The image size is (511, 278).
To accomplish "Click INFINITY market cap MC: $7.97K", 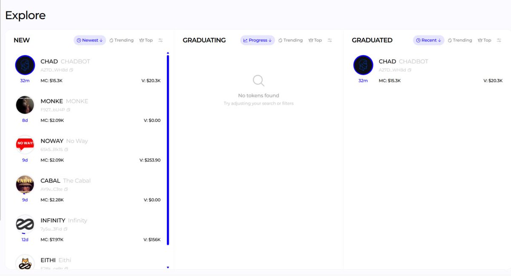I will (x=52, y=240).
